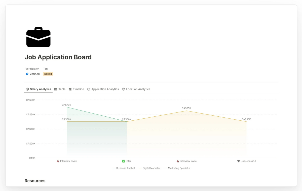Image resolution: width=302 pixels, height=191 pixels.
Task: Switch to the Timeline tab
Action: [x=76, y=89]
